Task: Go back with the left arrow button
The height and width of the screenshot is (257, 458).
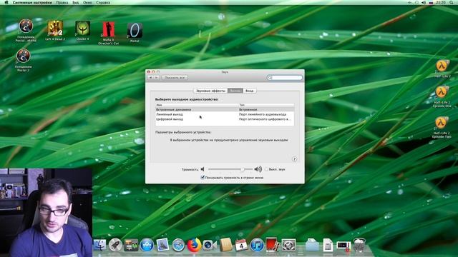Action: pos(151,78)
